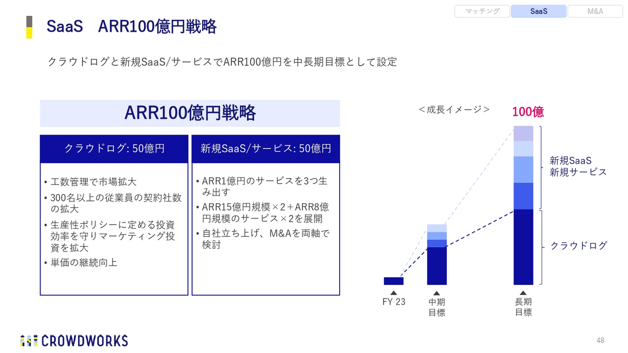The width and height of the screenshot is (628, 353).
Task: Click the slide title SaaS ARR100億円戦略
Action: pyautogui.click(x=131, y=27)
